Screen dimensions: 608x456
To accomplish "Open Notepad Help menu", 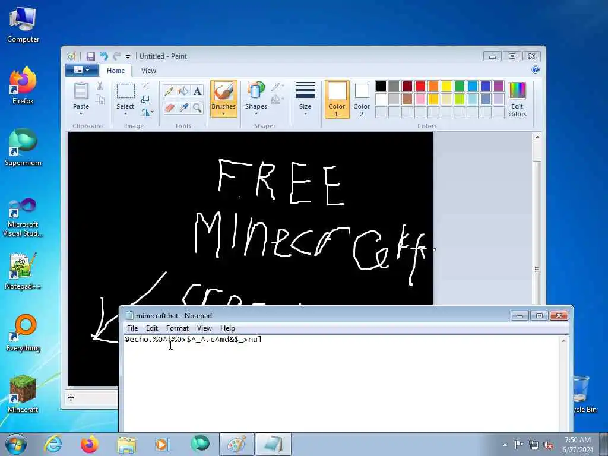I will [227, 328].
